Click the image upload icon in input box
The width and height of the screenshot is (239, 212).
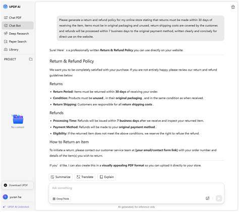208,198
